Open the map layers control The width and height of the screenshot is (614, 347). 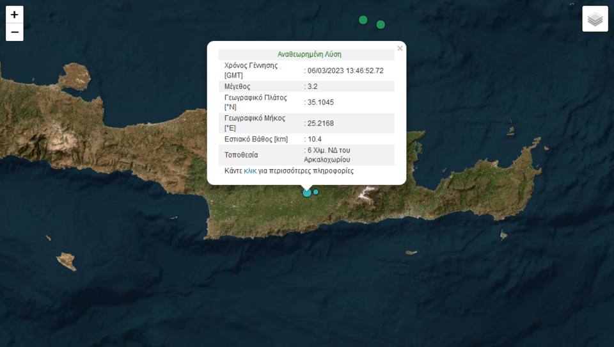(595, 19)
